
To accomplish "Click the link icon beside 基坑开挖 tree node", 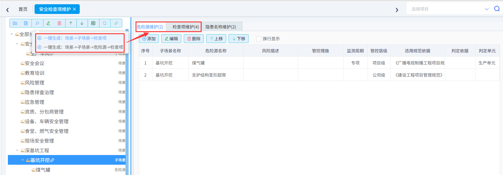I will (x=52, y=160).
